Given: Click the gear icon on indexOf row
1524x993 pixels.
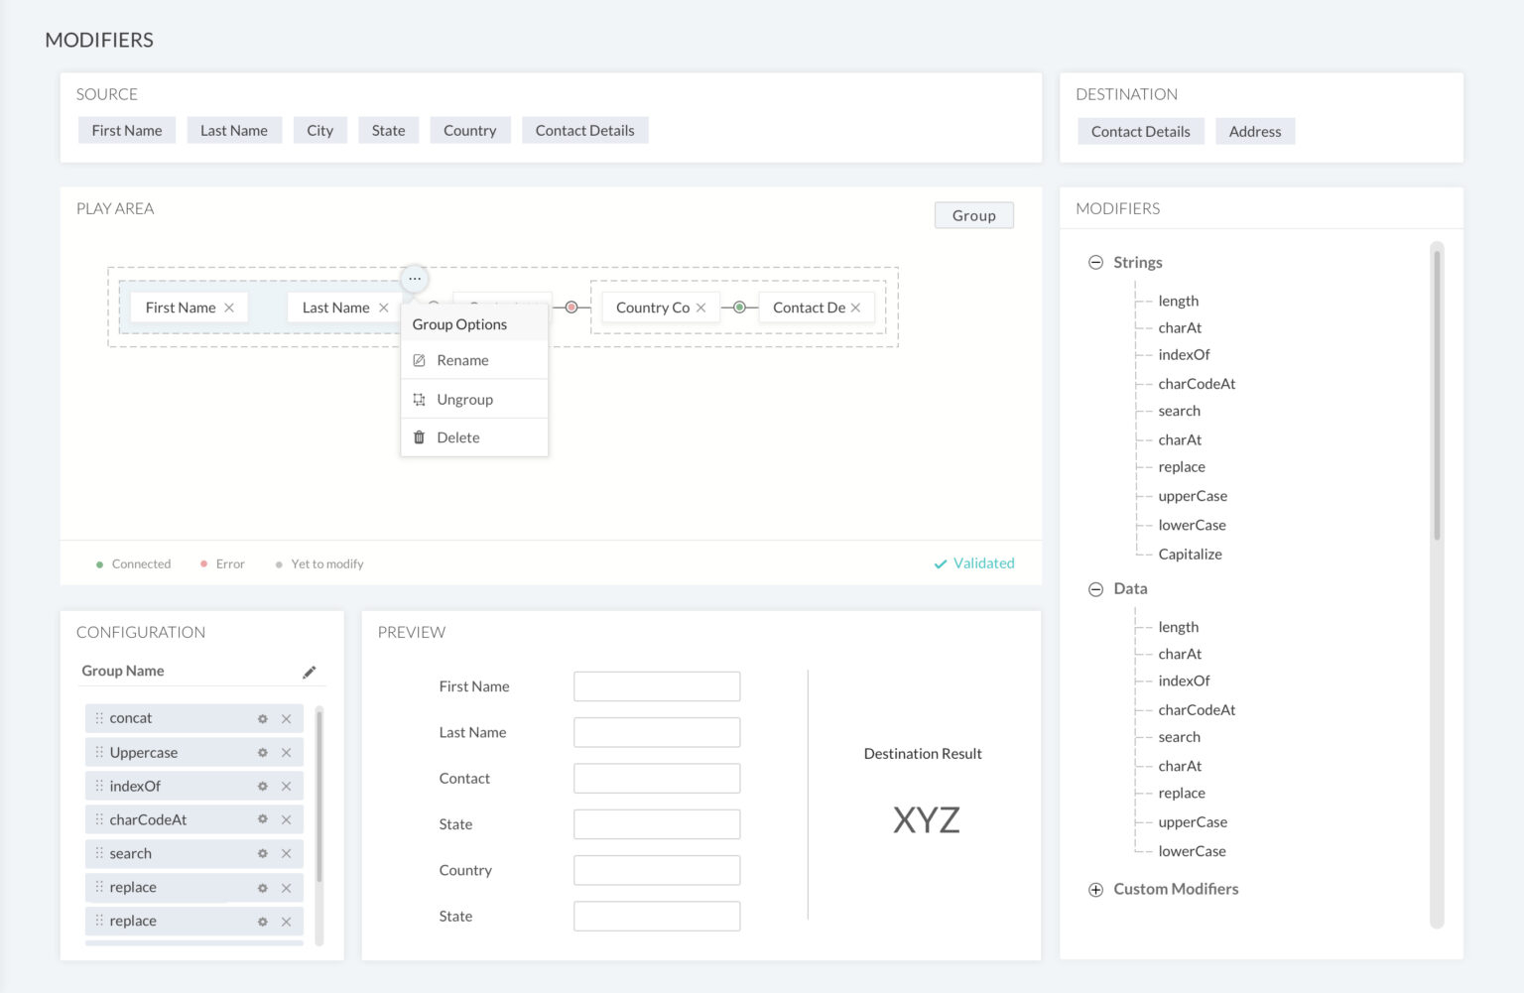Looking at the screenshot, I should point(263,787).
